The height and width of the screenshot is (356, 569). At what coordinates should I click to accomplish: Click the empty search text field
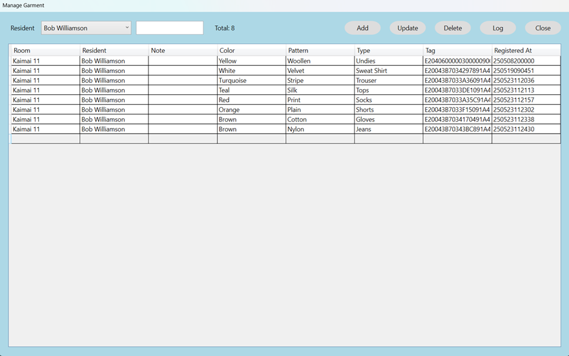coord(169,28)
